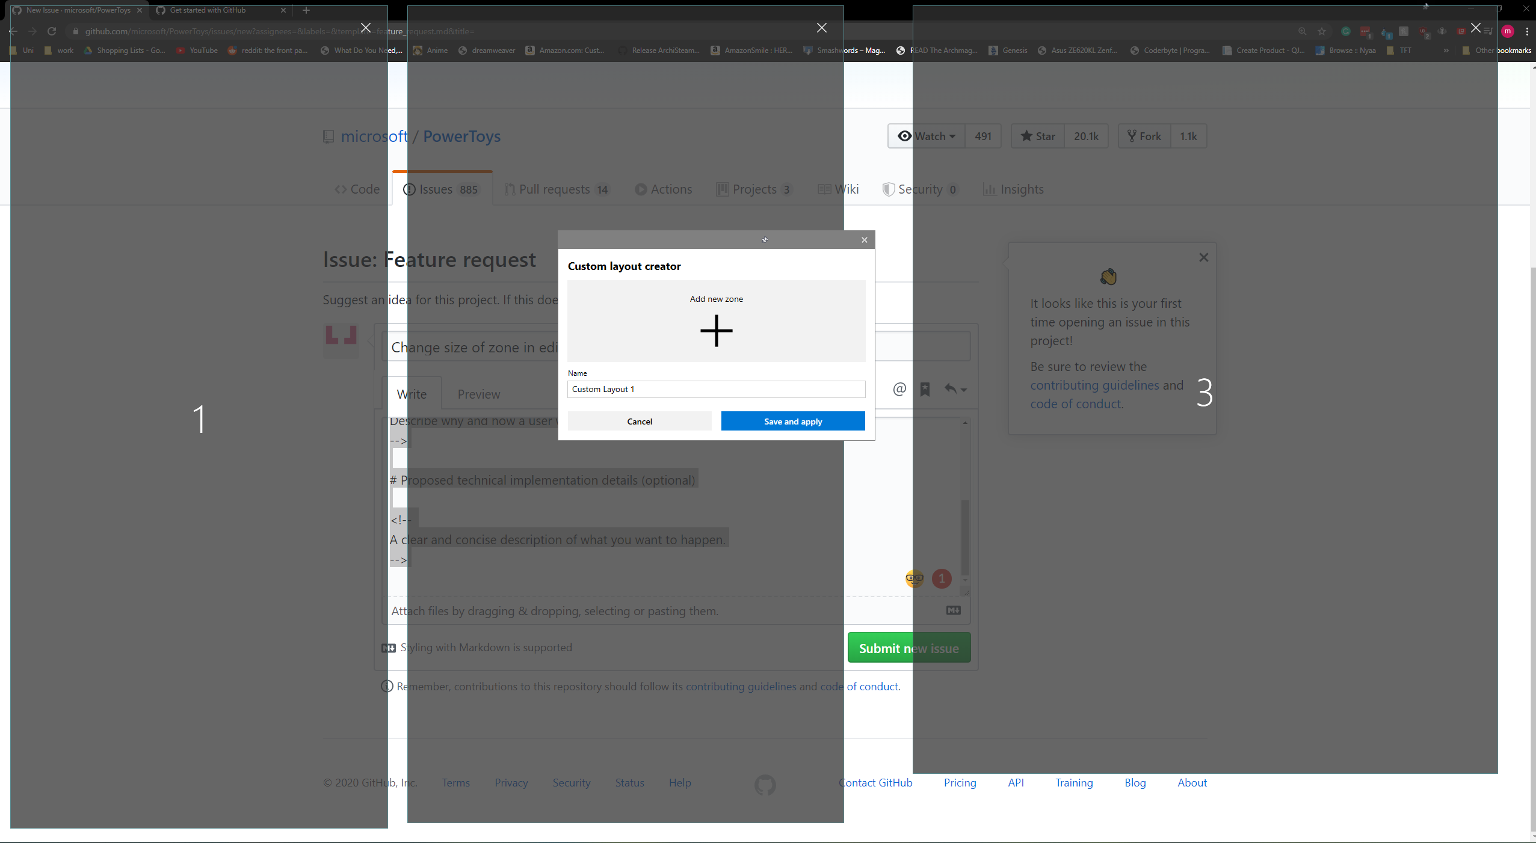Open the Pricing footer link
Screen dimensions: 1536x843
point(960,782)
